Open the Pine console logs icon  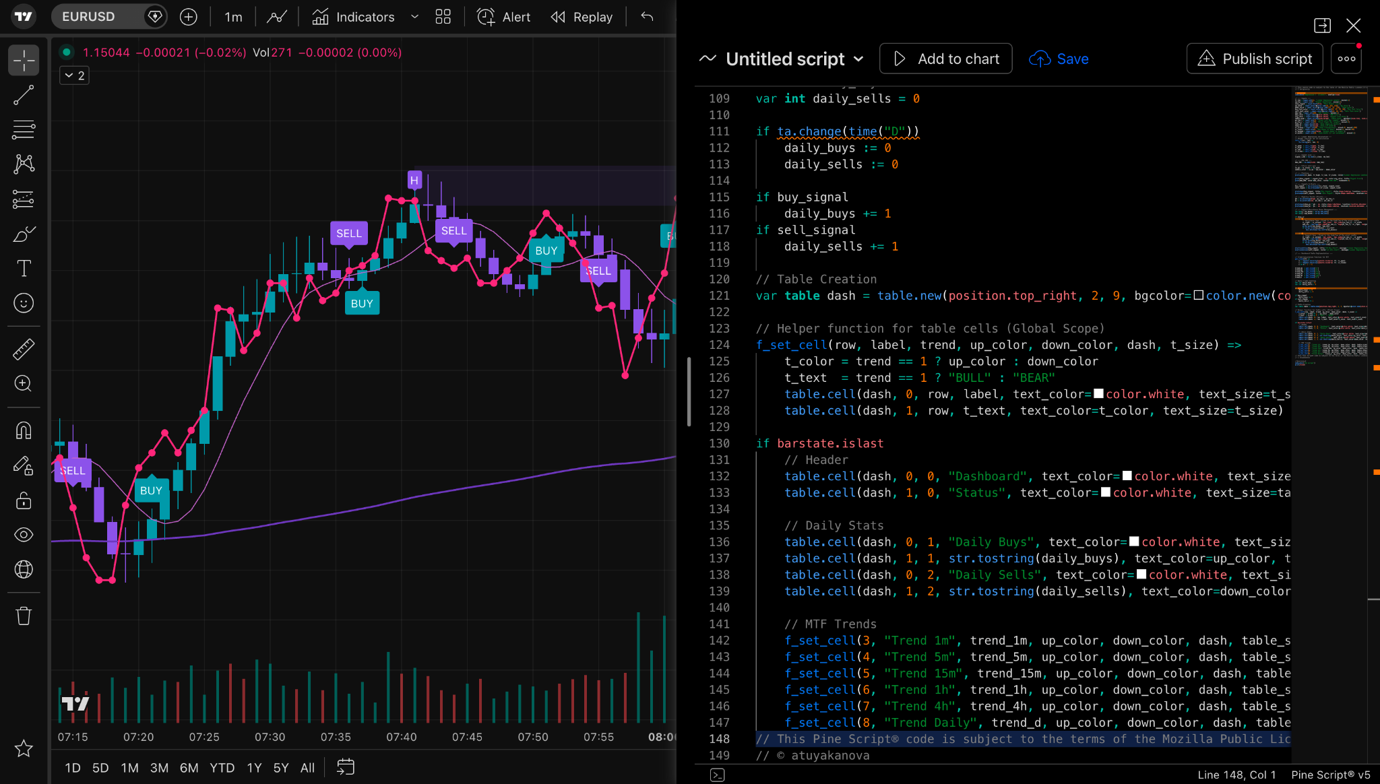718,775
